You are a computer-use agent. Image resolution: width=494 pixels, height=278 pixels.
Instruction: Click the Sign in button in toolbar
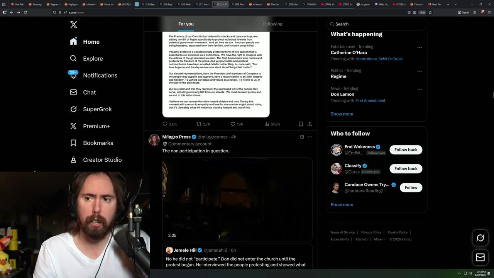click(464, 12)
